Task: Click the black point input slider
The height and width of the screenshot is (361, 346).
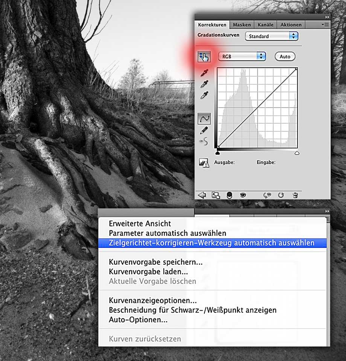Action: 217,153
